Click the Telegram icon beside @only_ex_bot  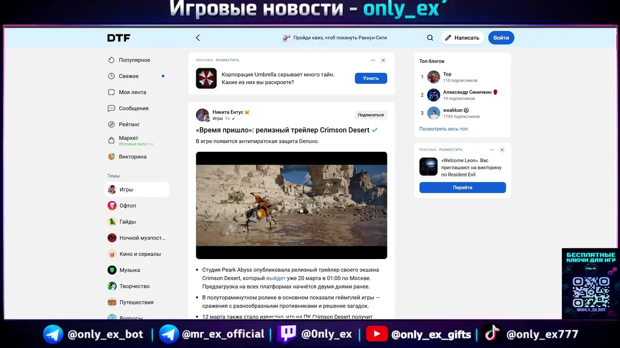pos(53,334)
